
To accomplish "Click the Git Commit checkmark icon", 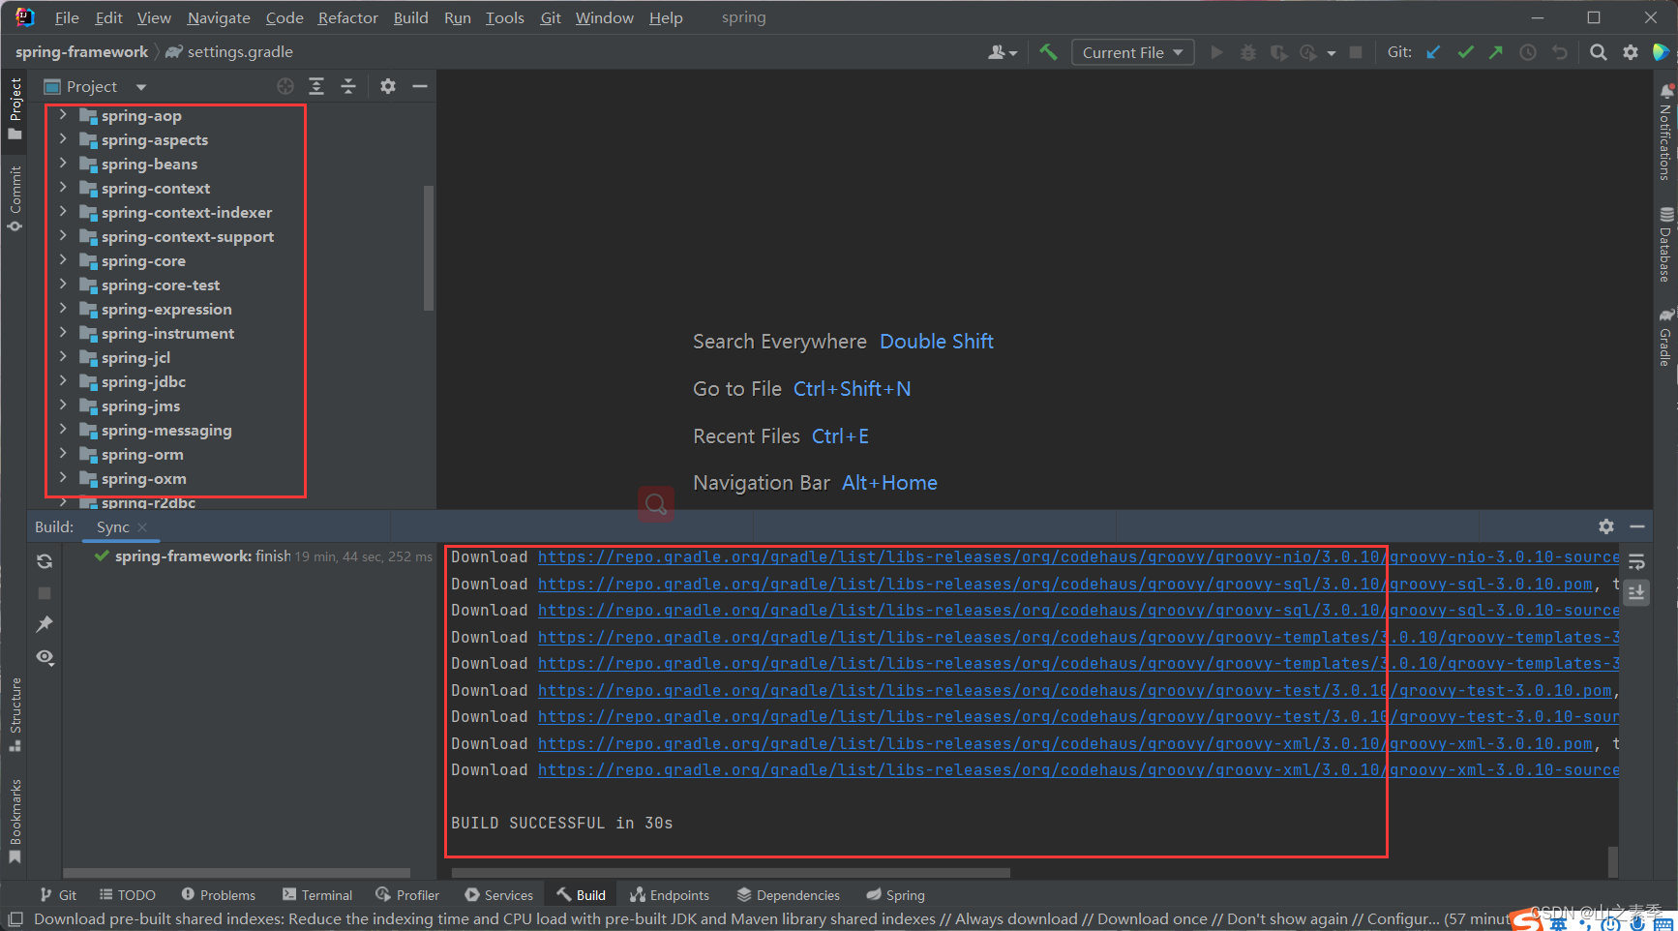I will click(1465, 52).
